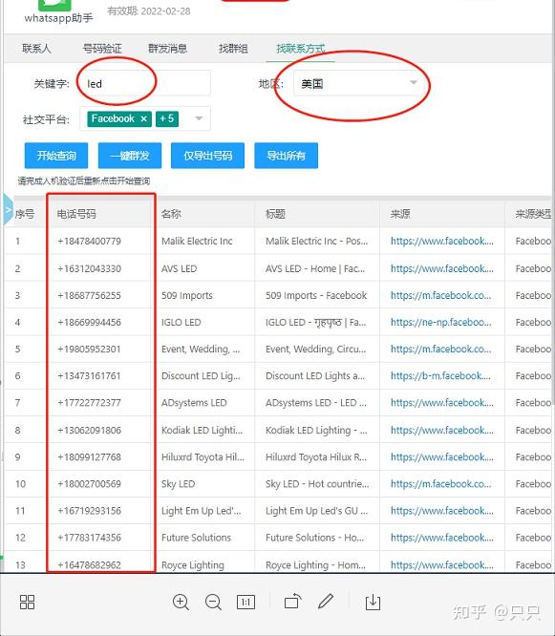This screenshot has width=555, height=636.
Task: Zoom out with the magnifier minus icon
Action: [213, 602]
